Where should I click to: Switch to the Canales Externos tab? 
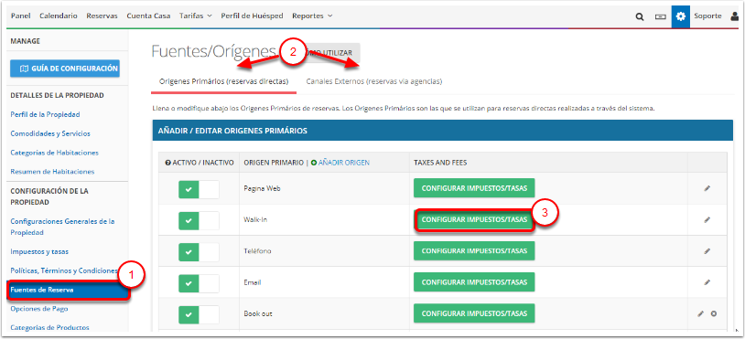[x=374, y=81]
